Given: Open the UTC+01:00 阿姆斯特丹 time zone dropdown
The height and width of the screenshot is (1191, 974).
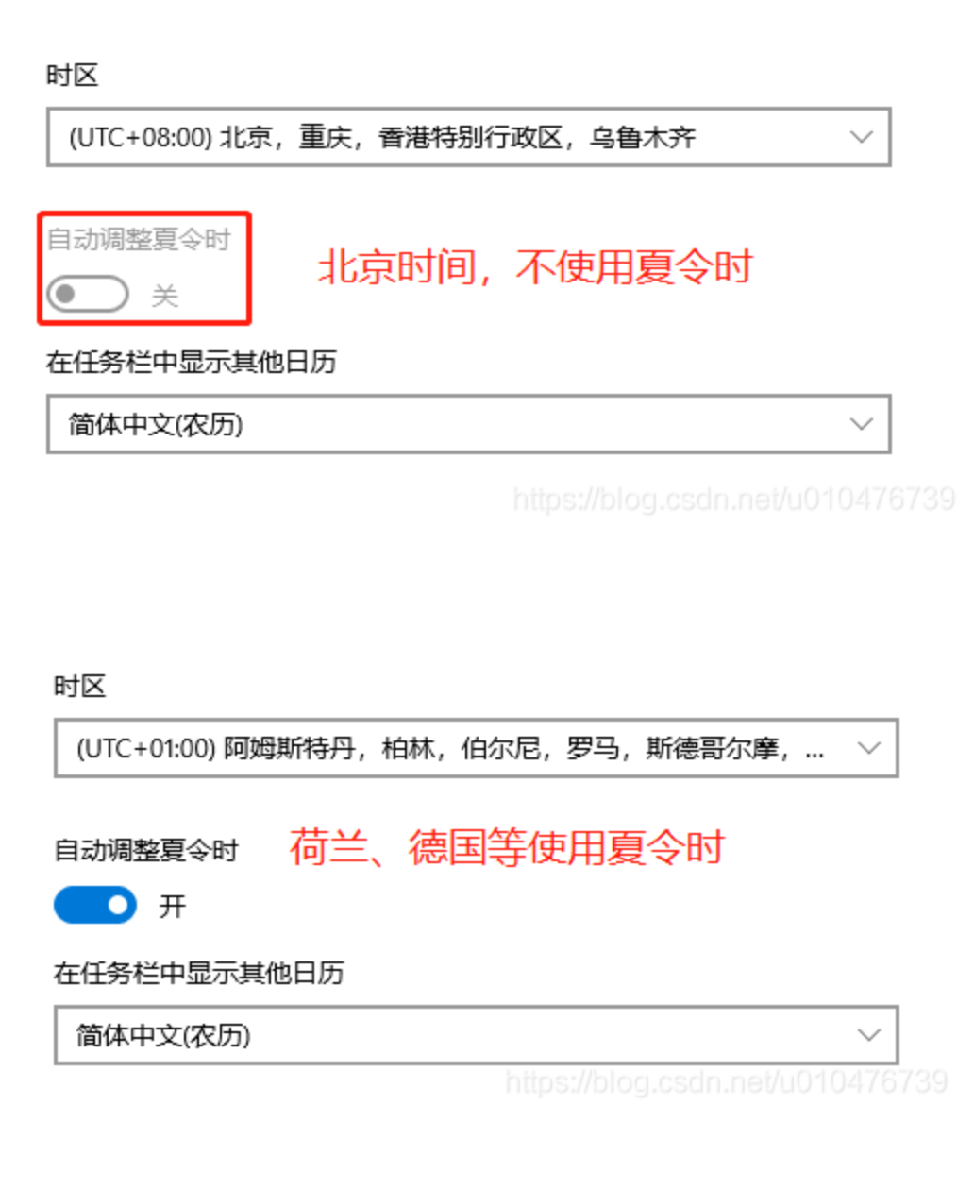Looking at the screenshot, I should pyautogui.click(x=477, y=749).
